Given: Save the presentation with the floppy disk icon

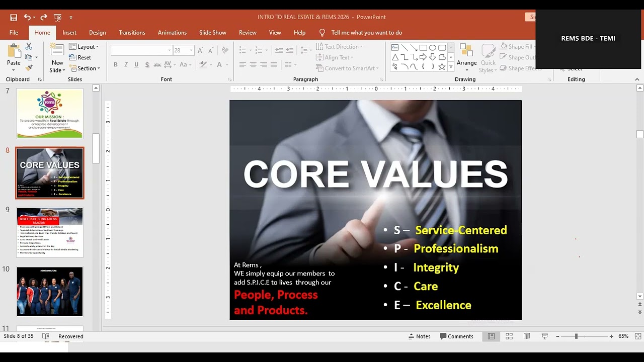Looking at the screenshot, I should (14, 17).
